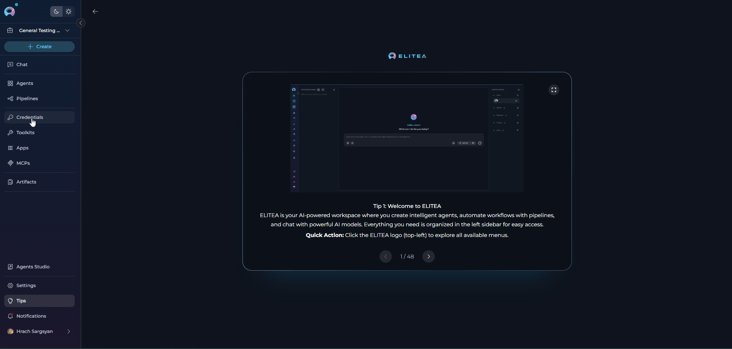Open the MCPs sidebar item
Viewport: 732px width, 349px height.
23,163
